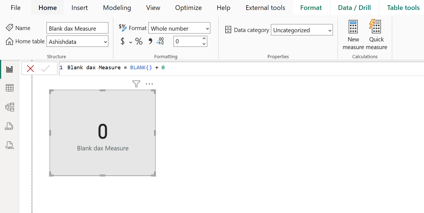The height and width of the screenshot is (213, 424).
Task: Apply percentage format to the measure
Action: 139,41
